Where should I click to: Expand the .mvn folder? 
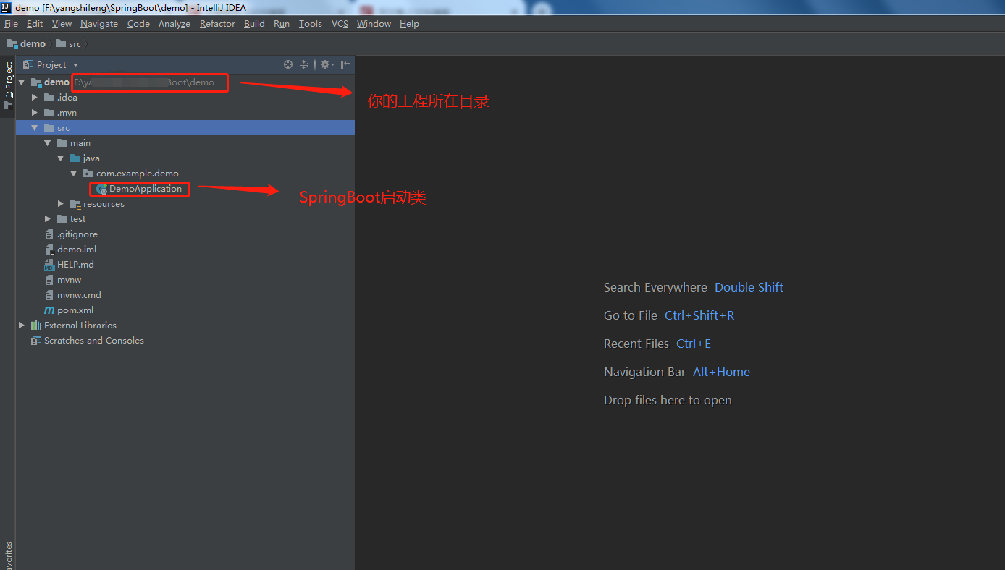click(x=35, y=113)
